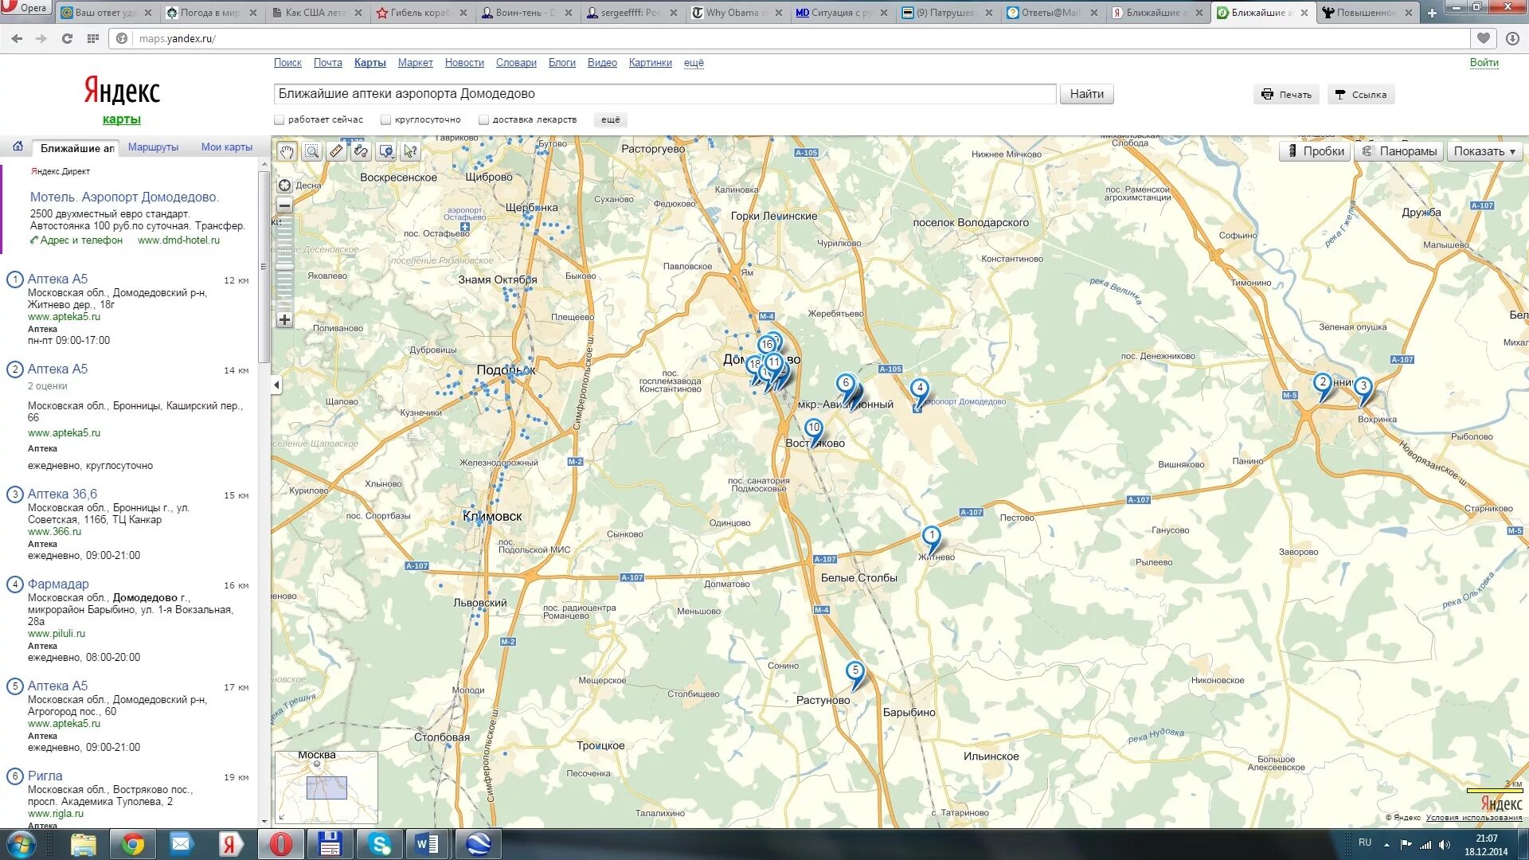The width and height of the screenshot is (1529, 860).
Task: Open the Новости service link
Action: tap(464, 63)
